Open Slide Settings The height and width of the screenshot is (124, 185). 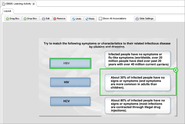click(x=144, y=19)
